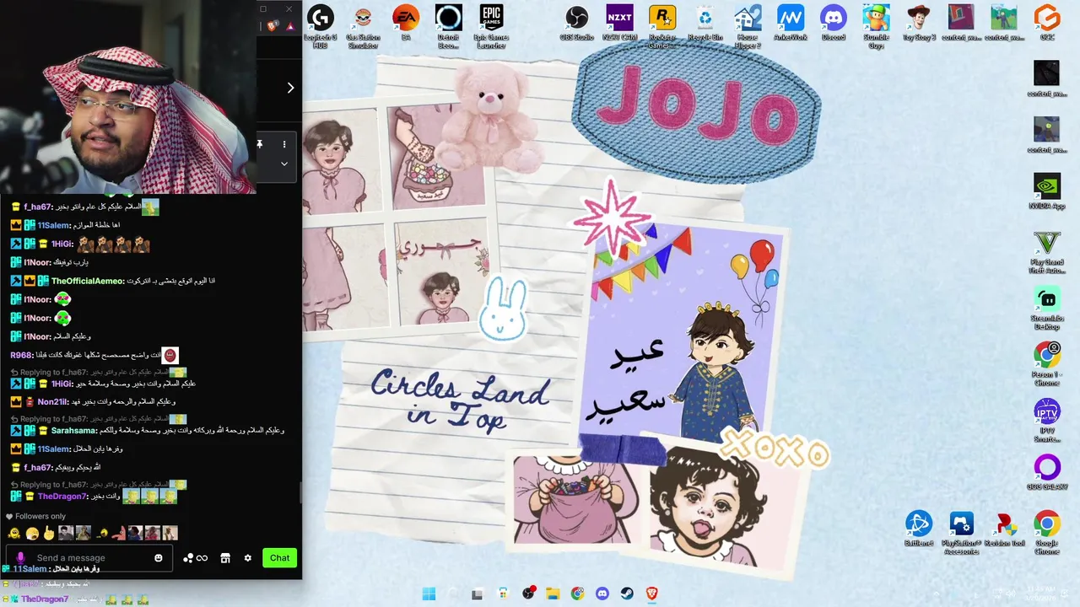Click username TheOfficialAemeo in chat

tap(87, 281)
